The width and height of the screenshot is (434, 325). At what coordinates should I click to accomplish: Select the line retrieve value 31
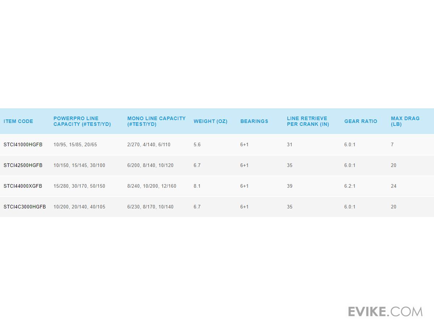pyautogui.click(x=290, y=144)
